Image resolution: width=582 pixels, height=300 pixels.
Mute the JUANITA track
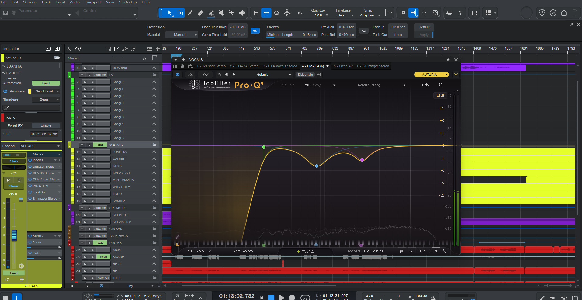[x=86, y=152]
